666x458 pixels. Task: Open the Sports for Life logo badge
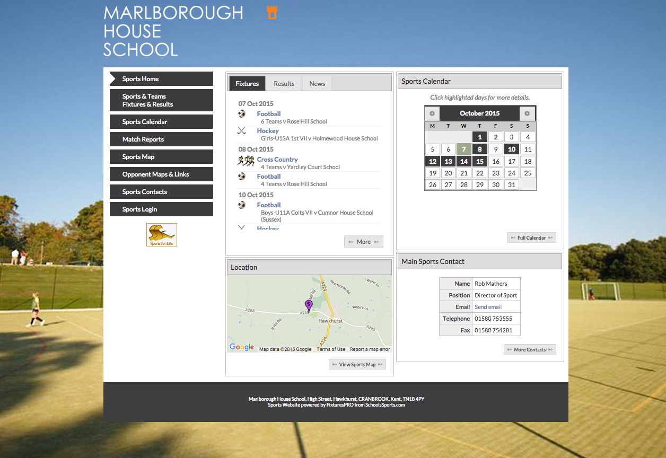162,235
